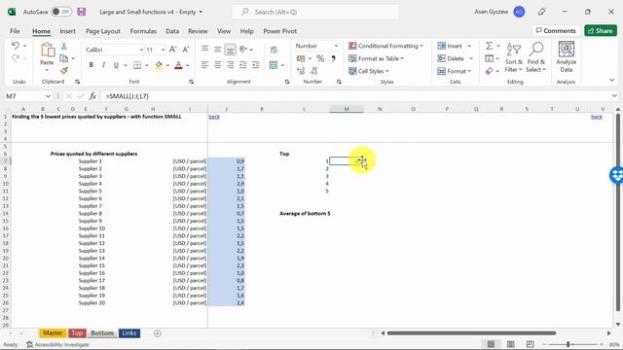
Task: Click the Top Align icon
Action: pyautogui.click(x=205, y=49)
